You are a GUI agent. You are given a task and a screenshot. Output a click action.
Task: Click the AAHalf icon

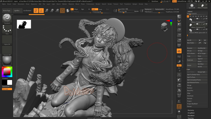click(x=179, y=40)
